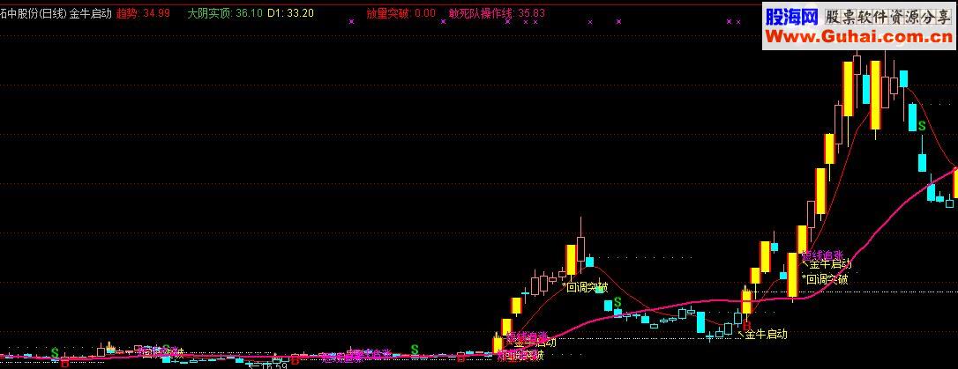Select the 趋势: 34.99 readout in header
Screen dimensions: 958x369
143,13
